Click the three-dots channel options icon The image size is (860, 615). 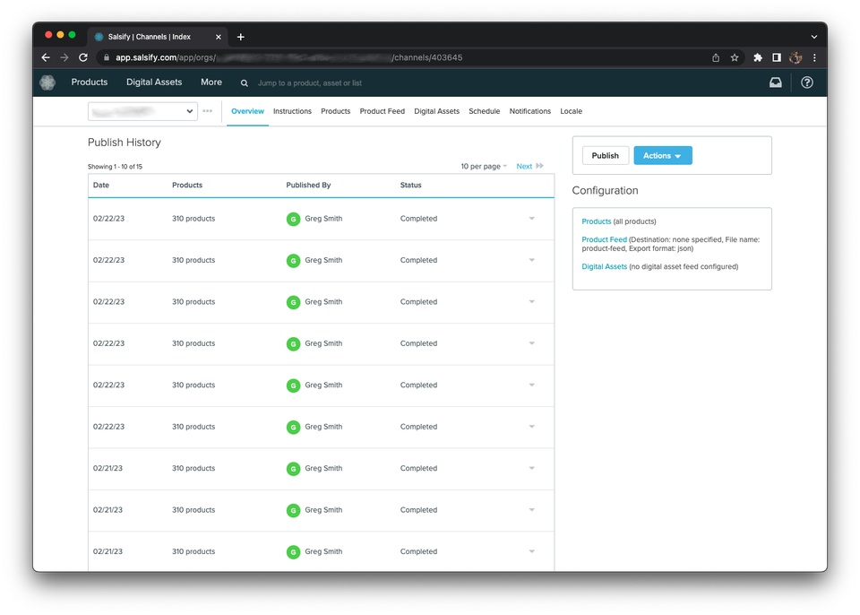pyautogui.click(x=208, y=111)
